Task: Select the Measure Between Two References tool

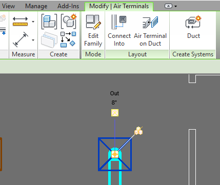Action: 20,22
